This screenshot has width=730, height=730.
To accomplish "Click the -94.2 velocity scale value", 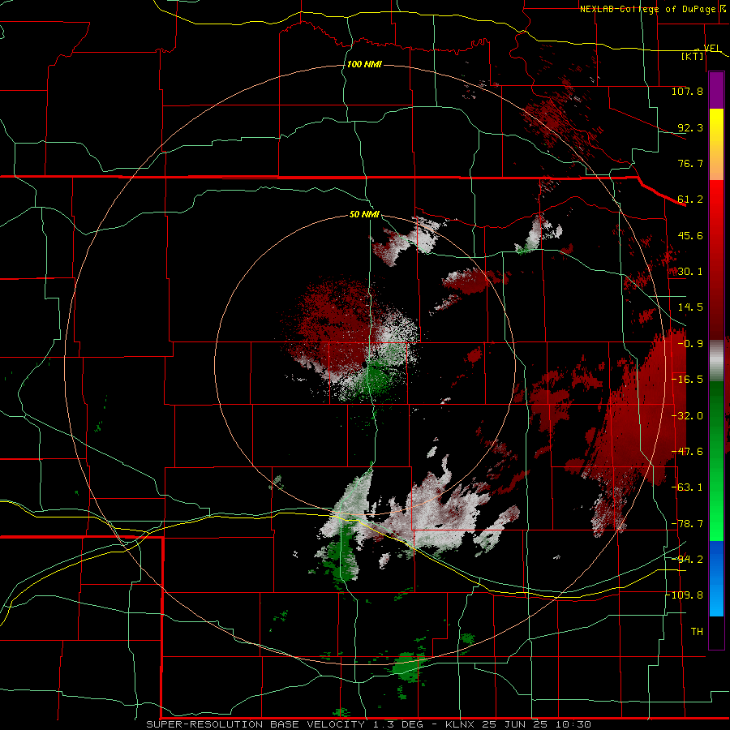I will point(687,560).
